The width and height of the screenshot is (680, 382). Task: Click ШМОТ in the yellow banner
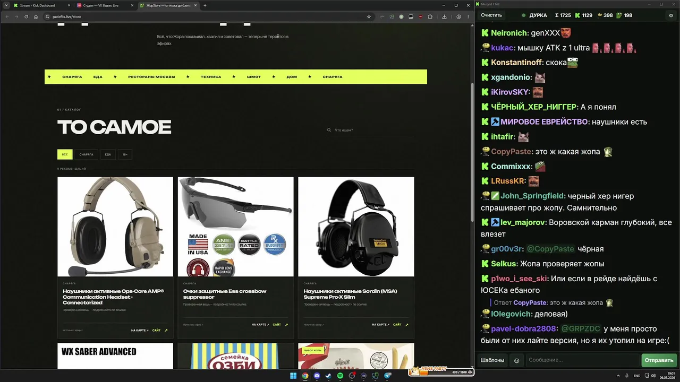pos(254,77)
